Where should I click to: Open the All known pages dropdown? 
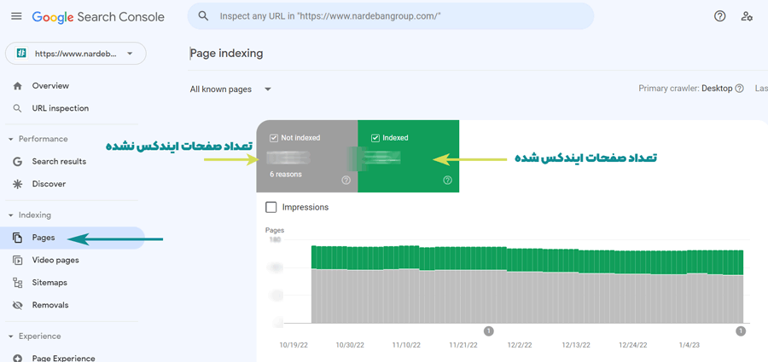click(x=230, y=89)
